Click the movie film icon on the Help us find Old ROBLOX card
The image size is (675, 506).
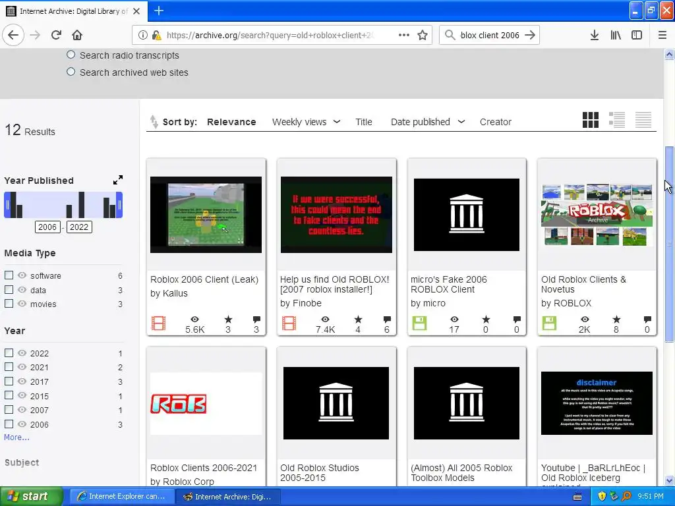tap(289, 323)
